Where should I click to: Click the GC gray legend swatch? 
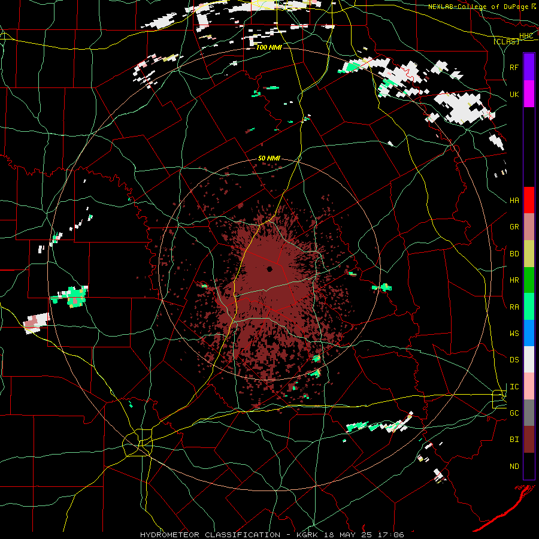(529, 413)
